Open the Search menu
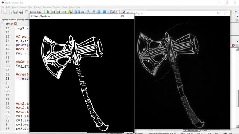The width and height of the screenshot is (239, 134). [15, 7]
